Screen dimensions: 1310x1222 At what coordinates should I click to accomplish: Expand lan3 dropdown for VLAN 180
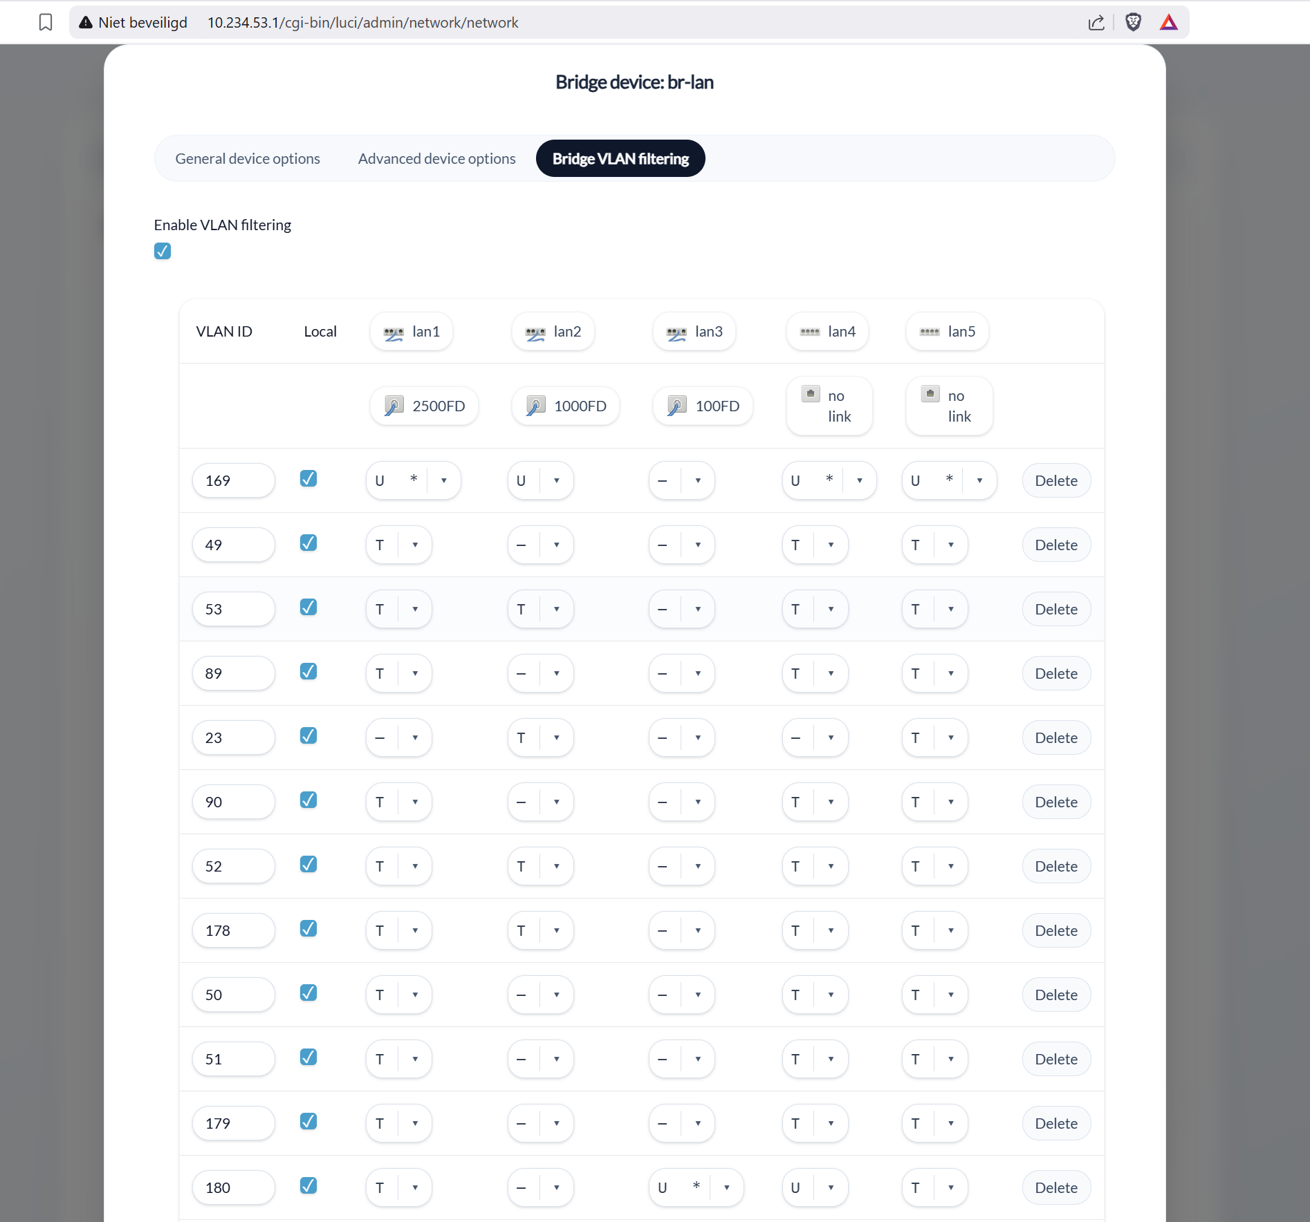click(x=726, y=1187)
